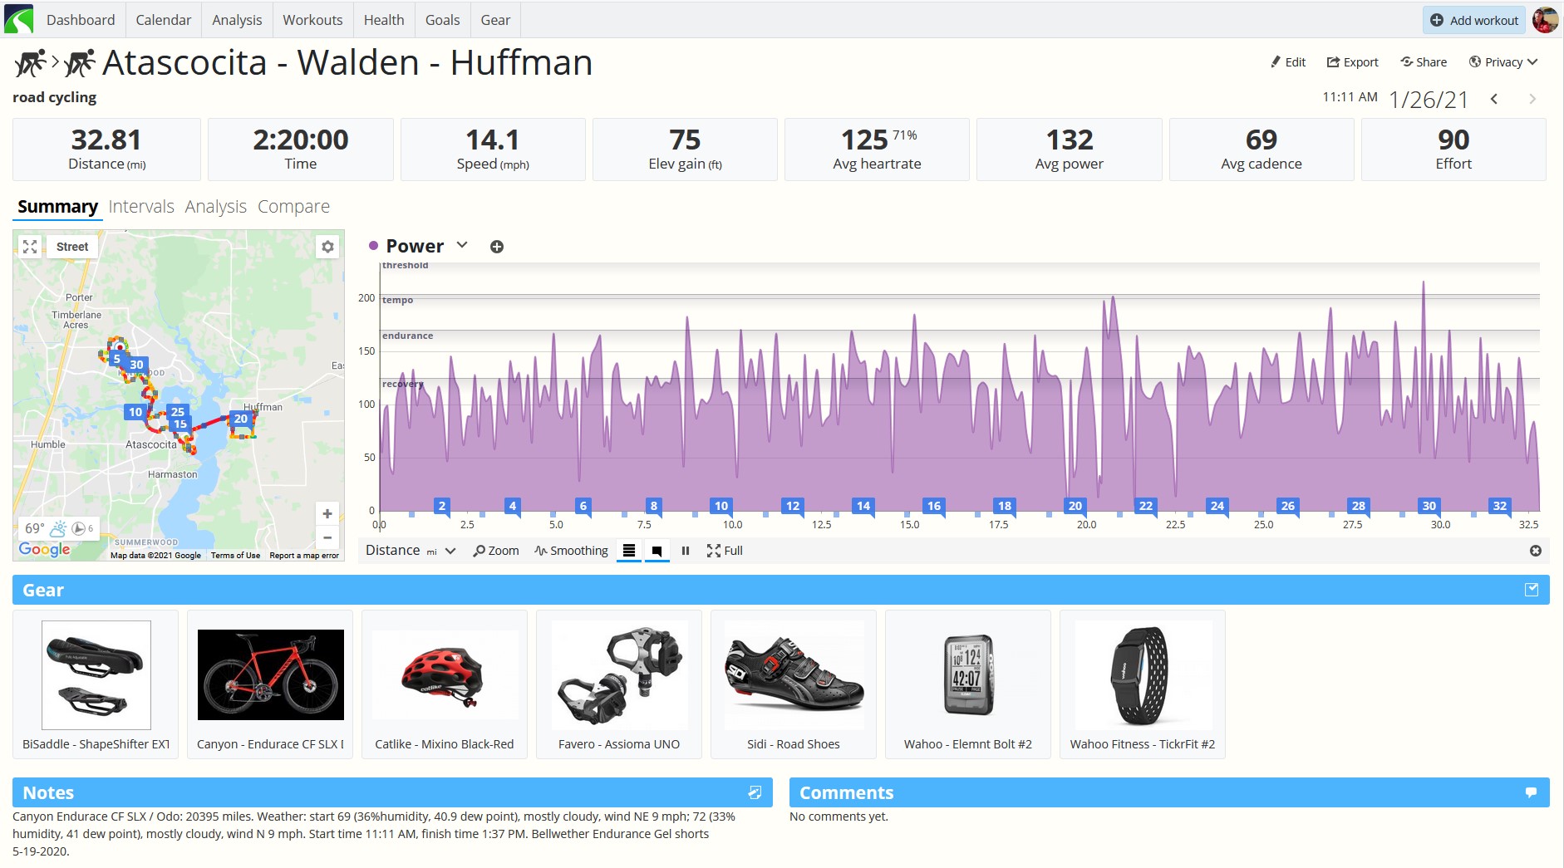Image resolution: width=1564 pixels, height=868 pixels.
Task: Go to previous workout arrow
Action: click(1494, 99)
